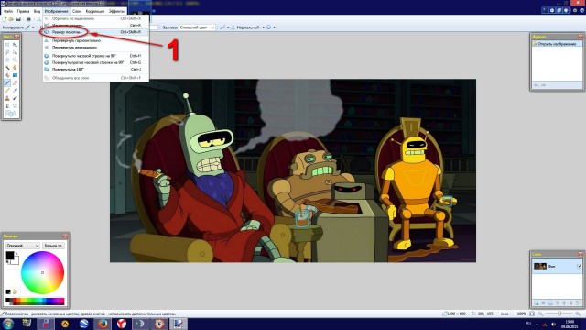Open the Файл menu
The height and width of the screenshot is (330, 586).
coord(8,11)
